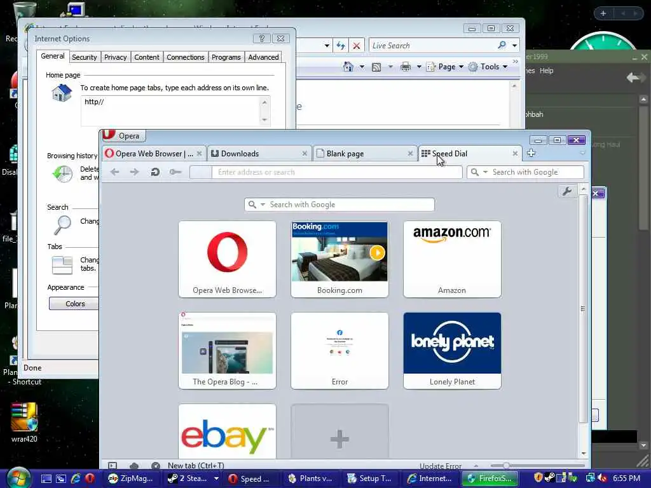Open the Speed Dial configure wrench icon

[x=566, y=191]
